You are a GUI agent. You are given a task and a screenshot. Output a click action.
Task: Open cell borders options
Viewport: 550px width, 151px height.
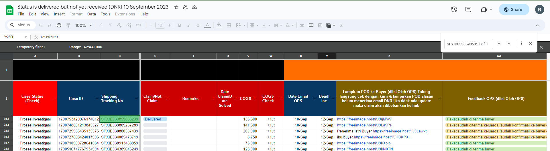click(229, 25)
